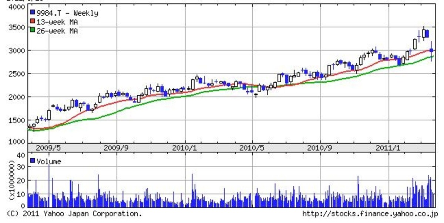Image resolution: width=444 pixels, height=223 pixels.
Task: Select the 'Volume' legend label
Action: (x=49, y=161)
